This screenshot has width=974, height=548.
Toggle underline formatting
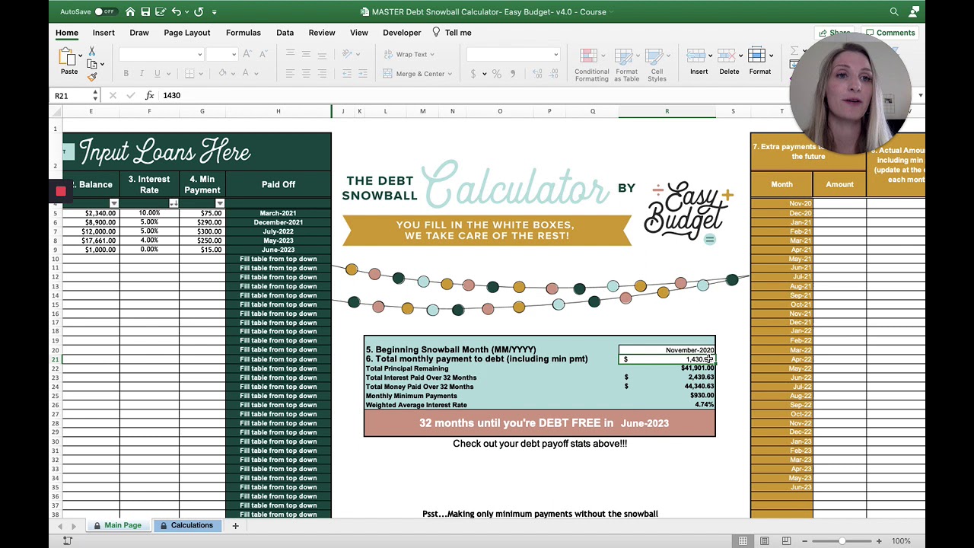(158, 74)
